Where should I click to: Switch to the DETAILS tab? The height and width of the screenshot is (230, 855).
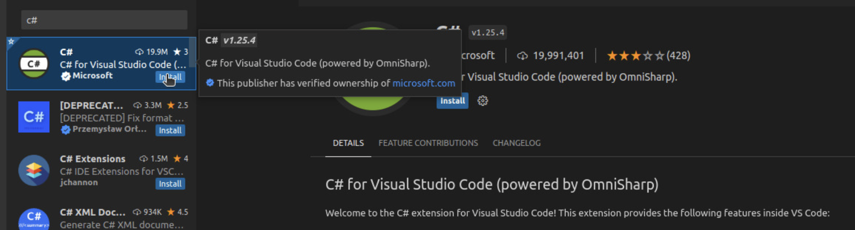pos(348,143)
